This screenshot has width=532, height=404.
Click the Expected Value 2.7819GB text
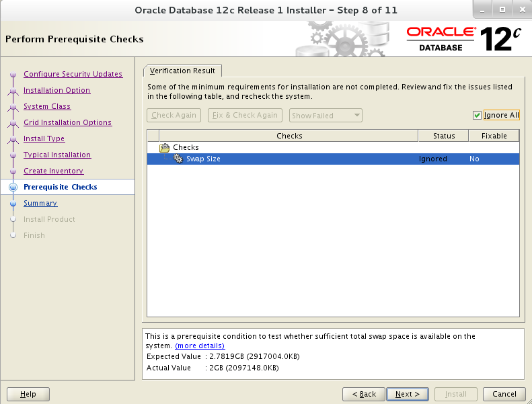tap(223, 356)
